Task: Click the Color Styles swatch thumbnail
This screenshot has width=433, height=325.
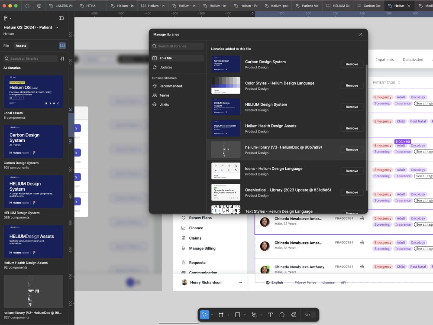Action: tap(226, 85)
